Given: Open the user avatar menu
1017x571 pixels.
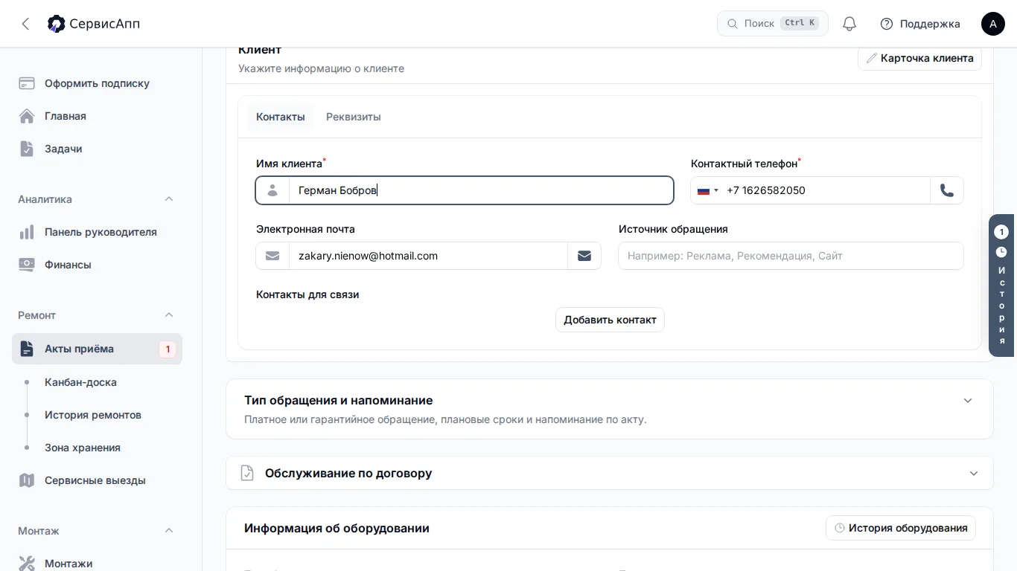Looking at the screenshot, I should coord(993,24).
